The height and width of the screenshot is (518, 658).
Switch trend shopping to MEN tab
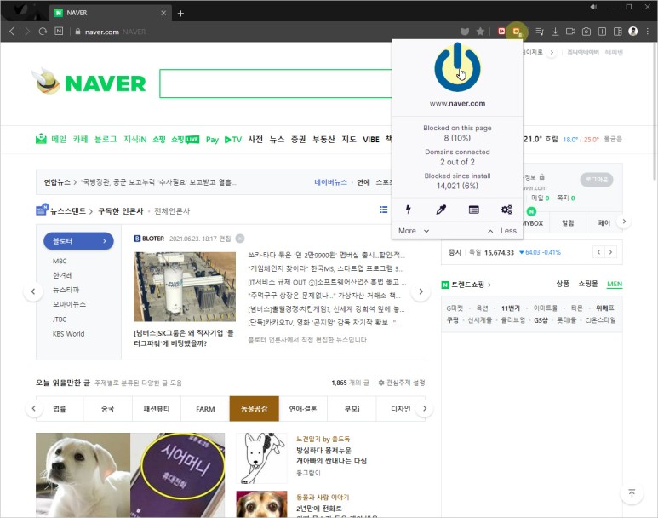[615, 284]
